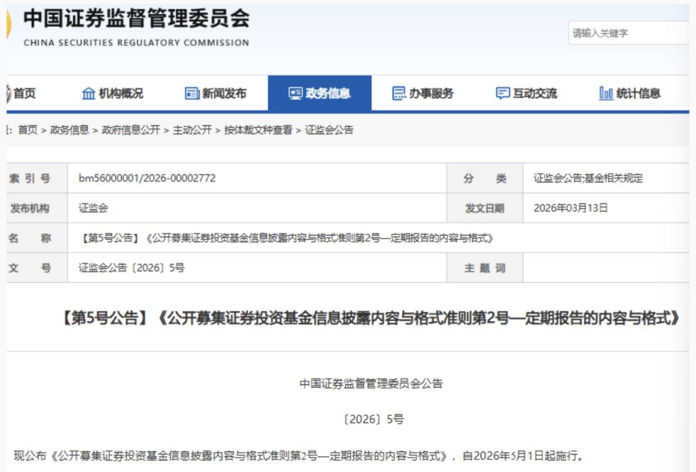Click the 机构概况 building icon

click(x=88, y=93)
